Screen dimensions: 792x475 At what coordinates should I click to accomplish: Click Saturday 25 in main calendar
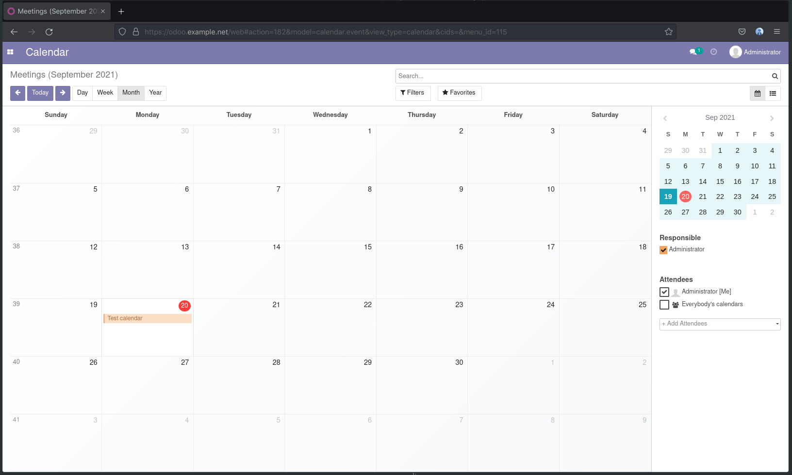pyautogui.click(x=605, y=328)
